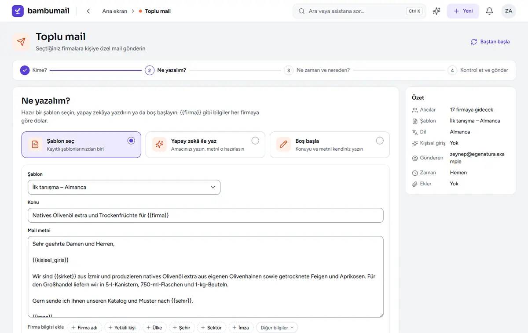Click the '17 firmaya gidecek' summary value
The height and width of the screenshot is (333, 528).
pyautogui.click(x=472, y=110)
